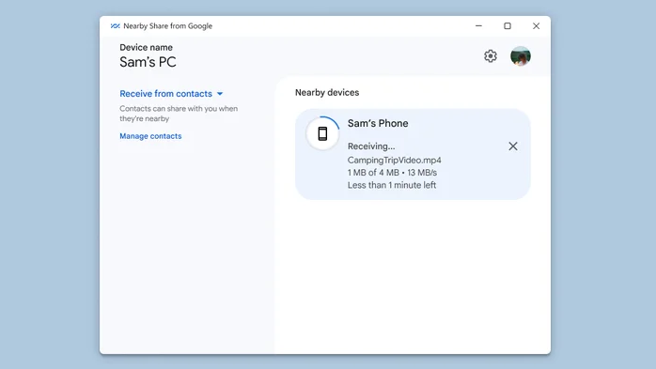Viewport: 656px width, 369px height.
Task: Open the Manage contacts link
Action: click(x=150, y=136)
